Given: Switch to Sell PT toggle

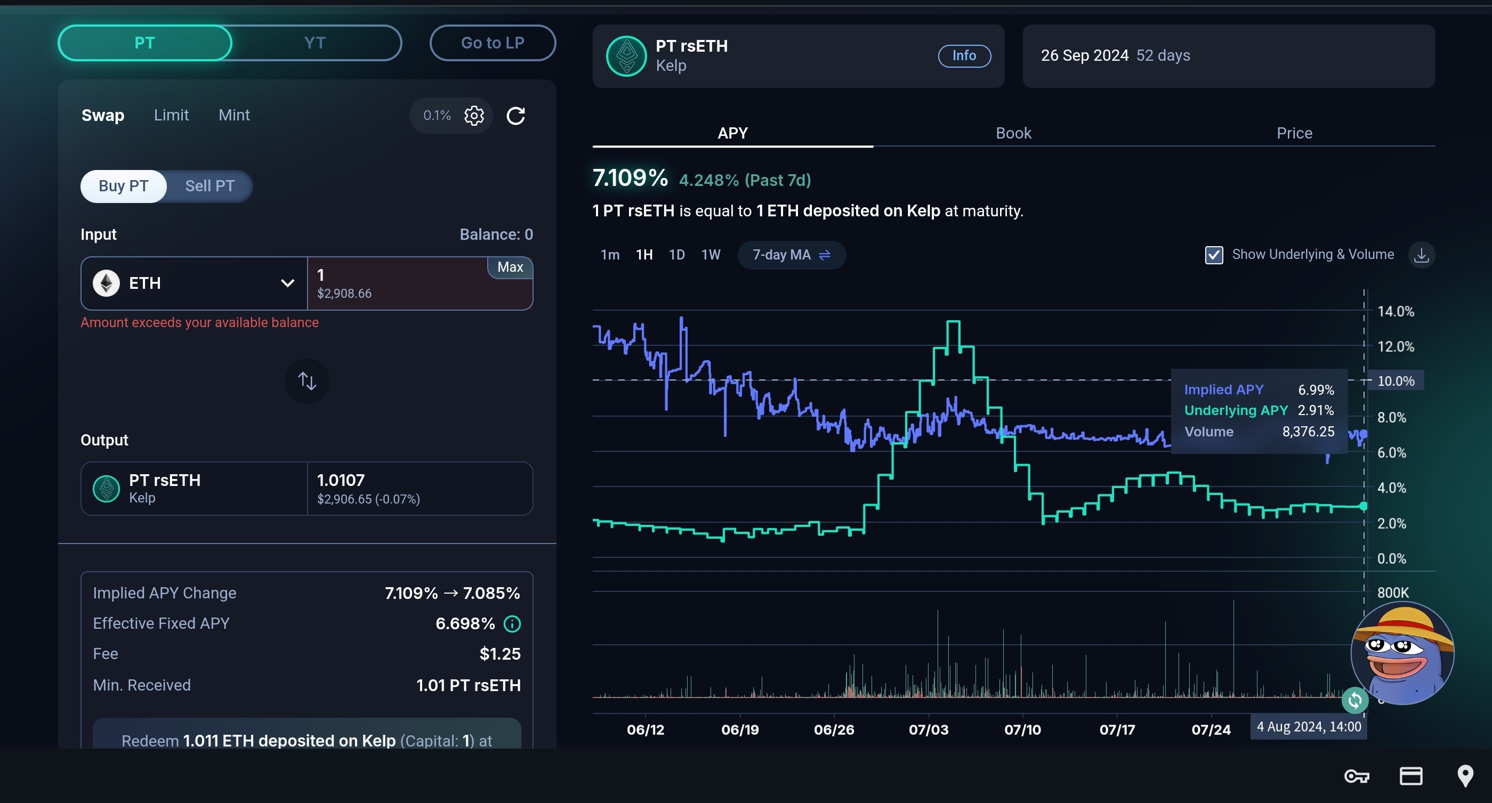Looking at the screenshot, I should coord(209,186).
